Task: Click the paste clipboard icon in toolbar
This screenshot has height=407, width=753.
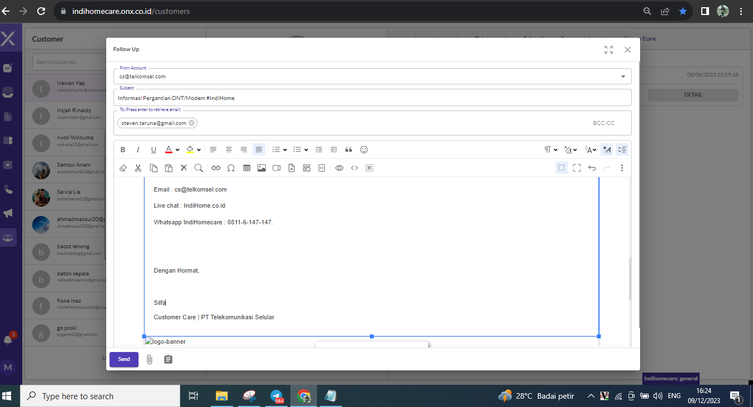Action: (169, 168)
